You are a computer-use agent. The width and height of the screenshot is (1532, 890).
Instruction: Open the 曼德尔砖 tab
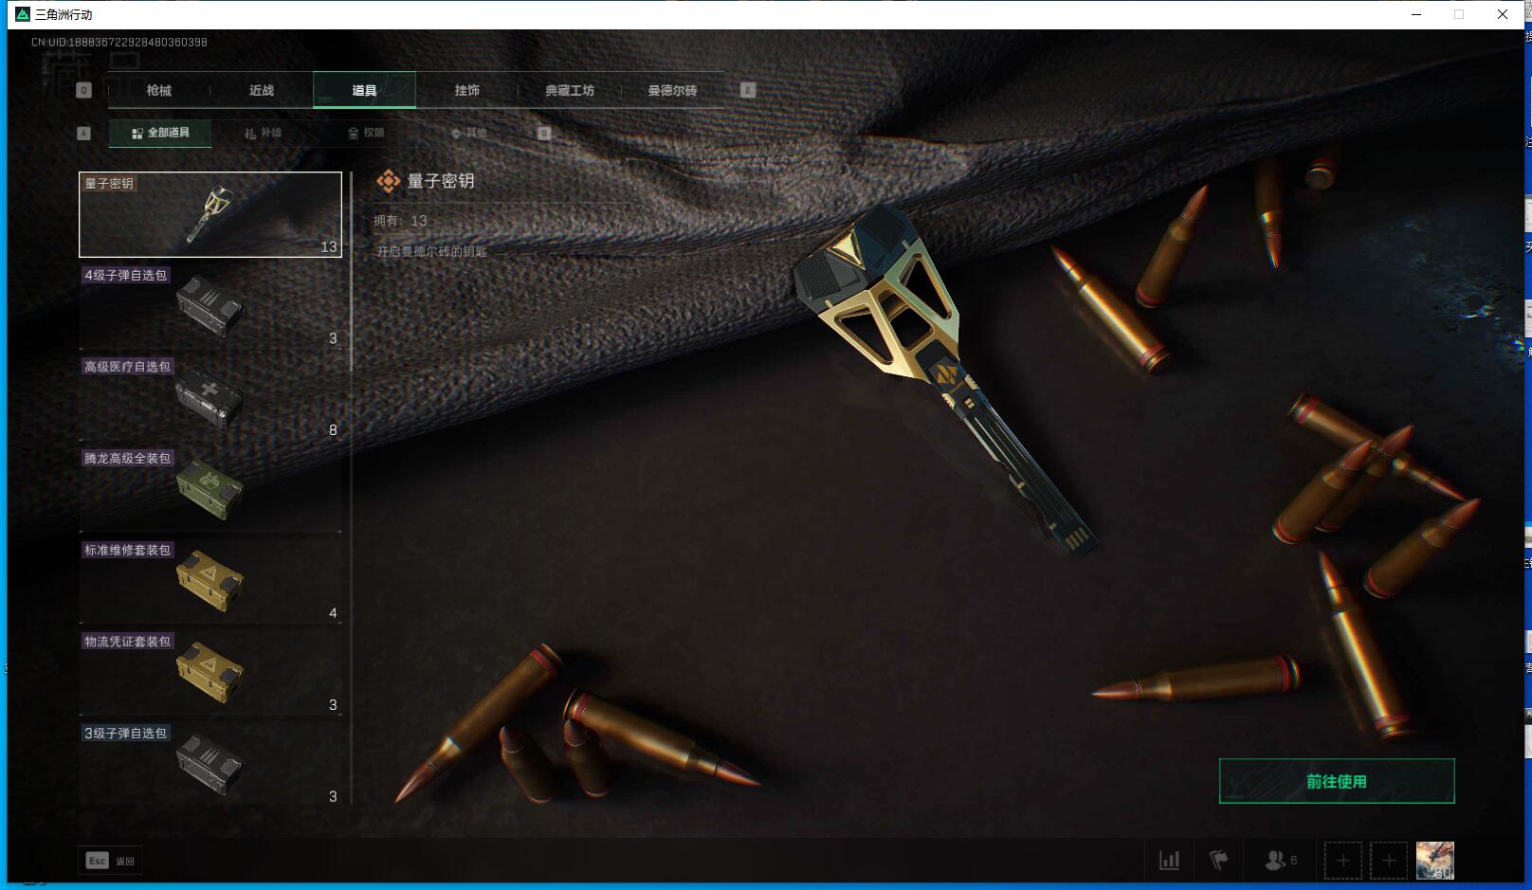click(672, 90)
